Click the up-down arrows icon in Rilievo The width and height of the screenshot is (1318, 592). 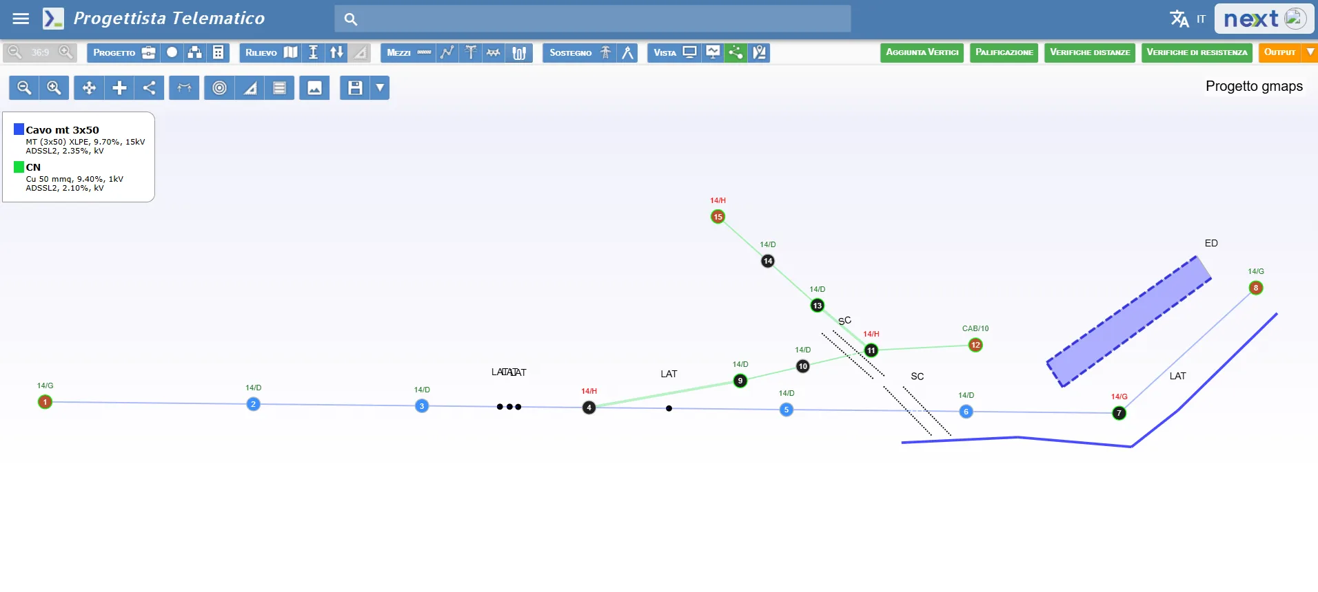(x=336, y=52)
